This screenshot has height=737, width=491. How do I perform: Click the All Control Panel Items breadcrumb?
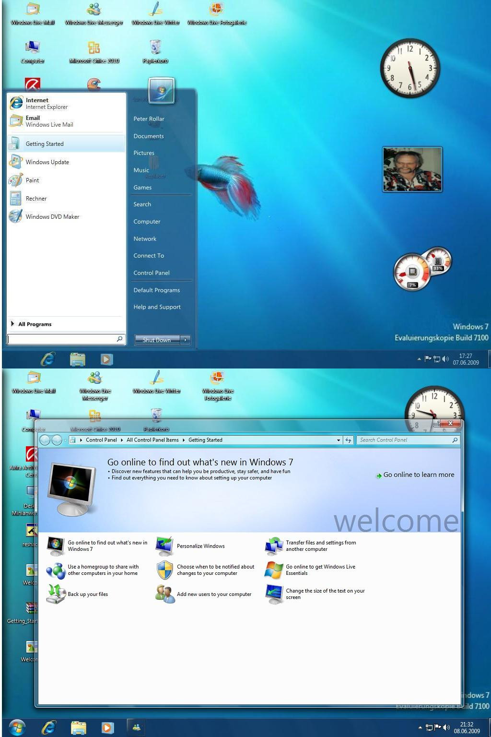pyautogui.click(x=152, y=440)
